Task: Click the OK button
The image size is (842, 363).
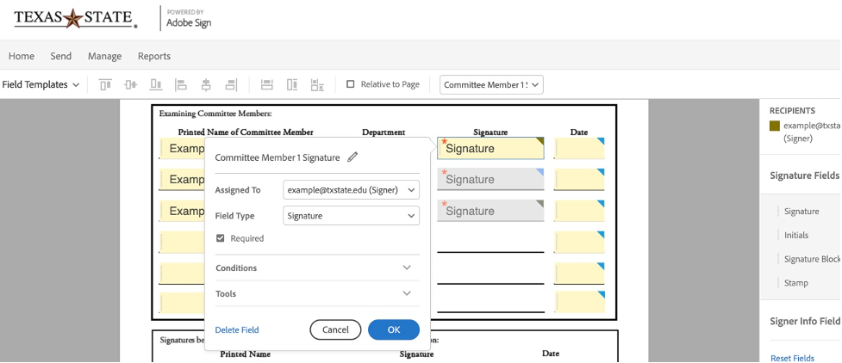Action: (394, 329)
